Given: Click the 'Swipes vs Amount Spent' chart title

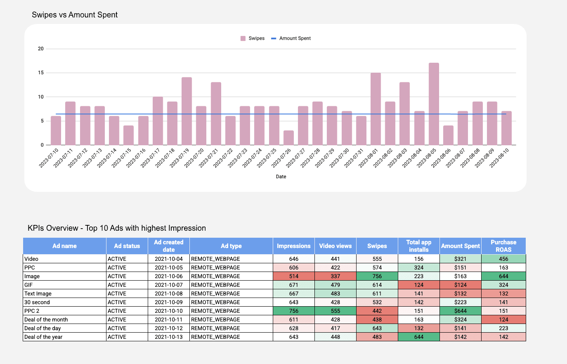Looking at the screenshot, I should pyautogui.click(x=75, y=15).
